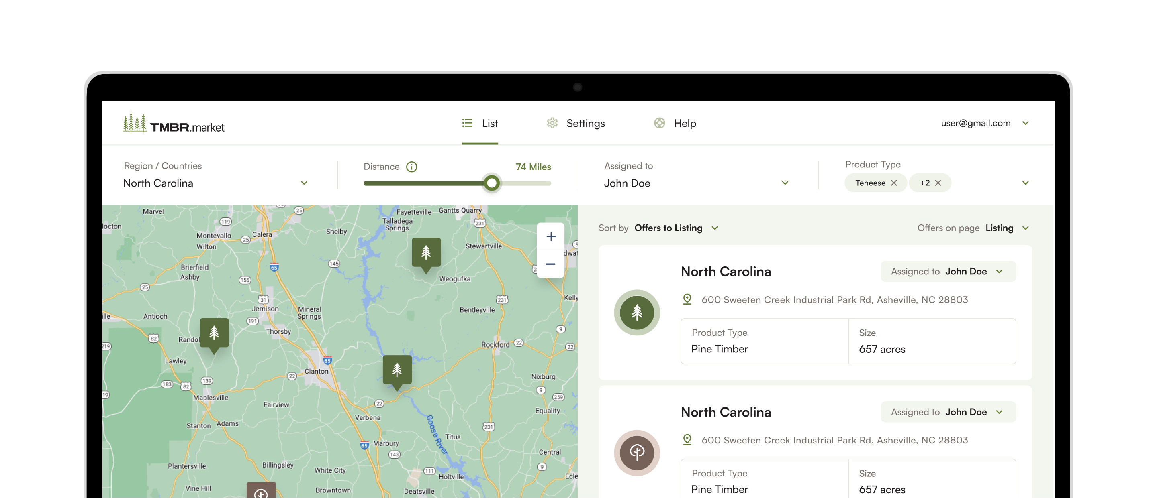Change assignee on second North Carolina listing

948,412
